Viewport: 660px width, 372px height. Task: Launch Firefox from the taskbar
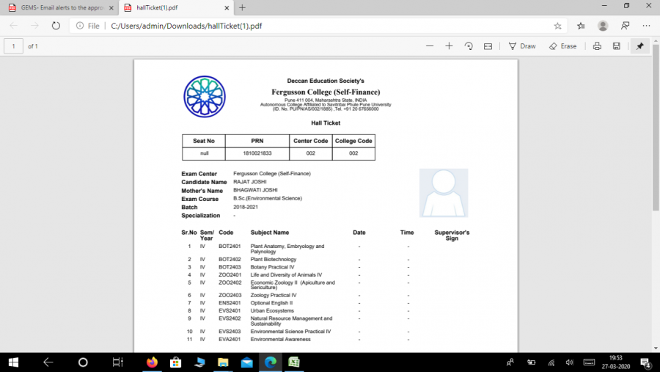click(152, 362)
